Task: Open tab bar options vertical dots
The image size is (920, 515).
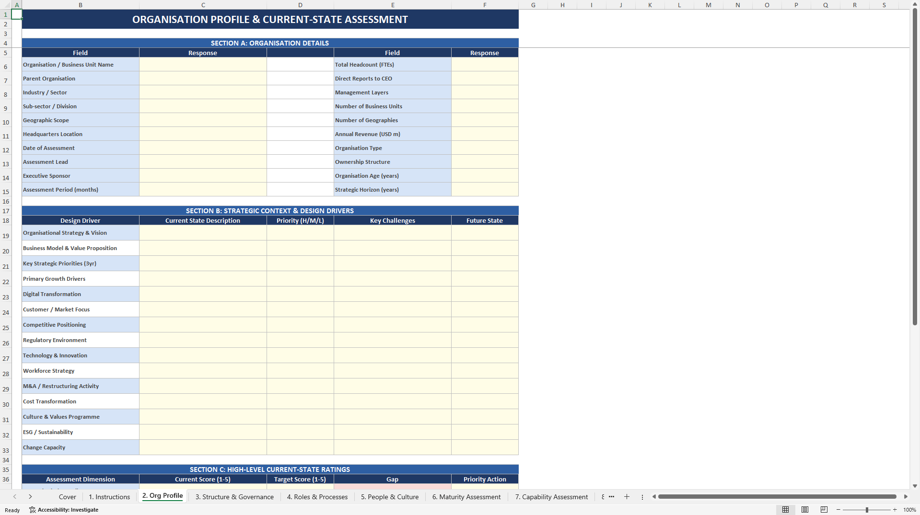Action: click(642, 497)
